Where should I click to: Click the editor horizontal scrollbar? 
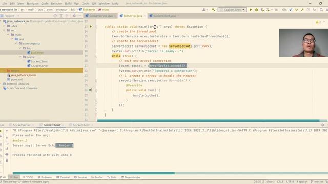209,121
